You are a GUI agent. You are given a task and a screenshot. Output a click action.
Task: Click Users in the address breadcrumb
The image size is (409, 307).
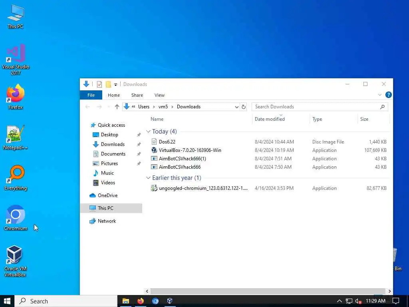144,106
